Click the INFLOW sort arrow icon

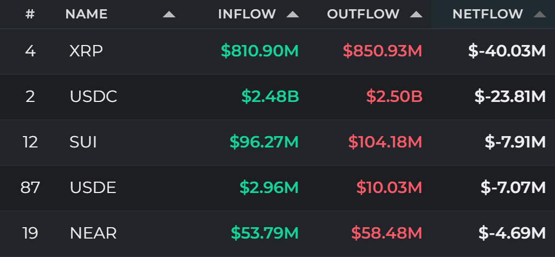coord(293,15)
